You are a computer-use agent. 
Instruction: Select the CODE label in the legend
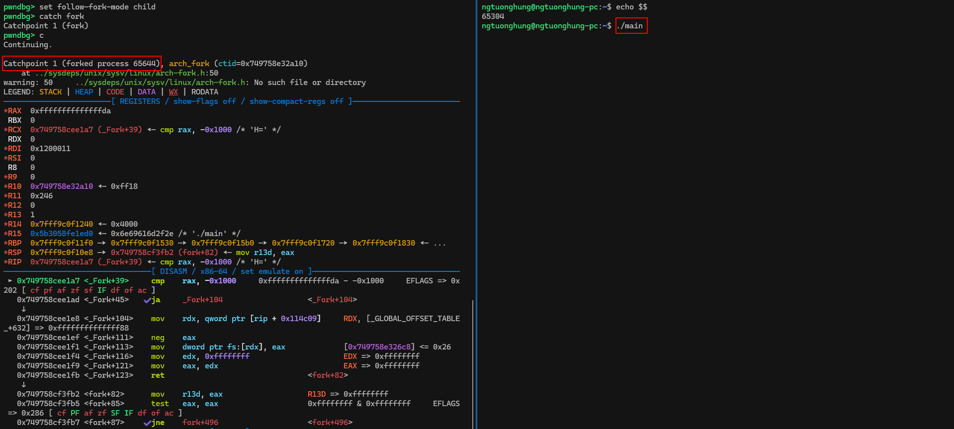115,92
